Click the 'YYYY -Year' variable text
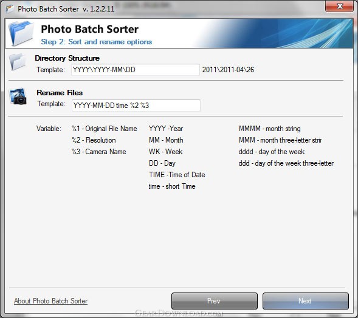This screenshot has width=358, height=318. coord(166,129)
